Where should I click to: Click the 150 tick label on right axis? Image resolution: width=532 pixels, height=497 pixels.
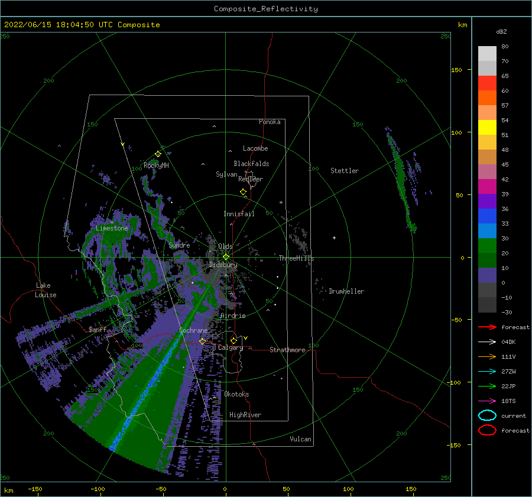coord(456,70)
